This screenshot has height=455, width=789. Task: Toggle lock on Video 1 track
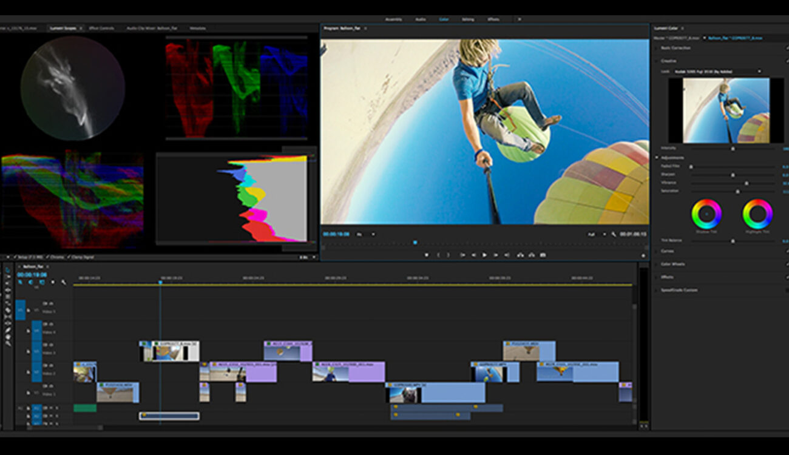point(28,393)
